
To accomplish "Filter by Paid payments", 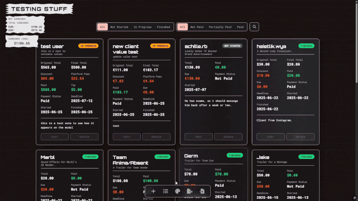I will tap(240, 27).
